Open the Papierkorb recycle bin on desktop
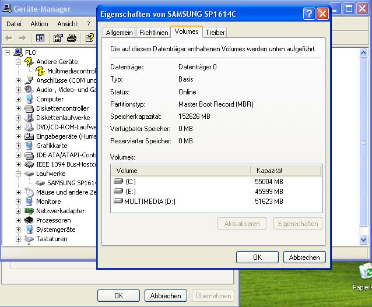The width and height of the screenshot is (372, 307). (366, 272)
